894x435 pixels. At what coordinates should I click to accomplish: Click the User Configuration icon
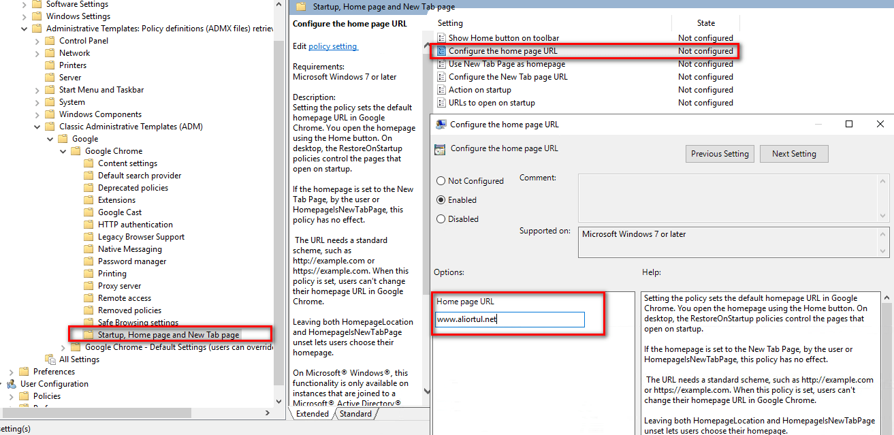tap(12, 384)
